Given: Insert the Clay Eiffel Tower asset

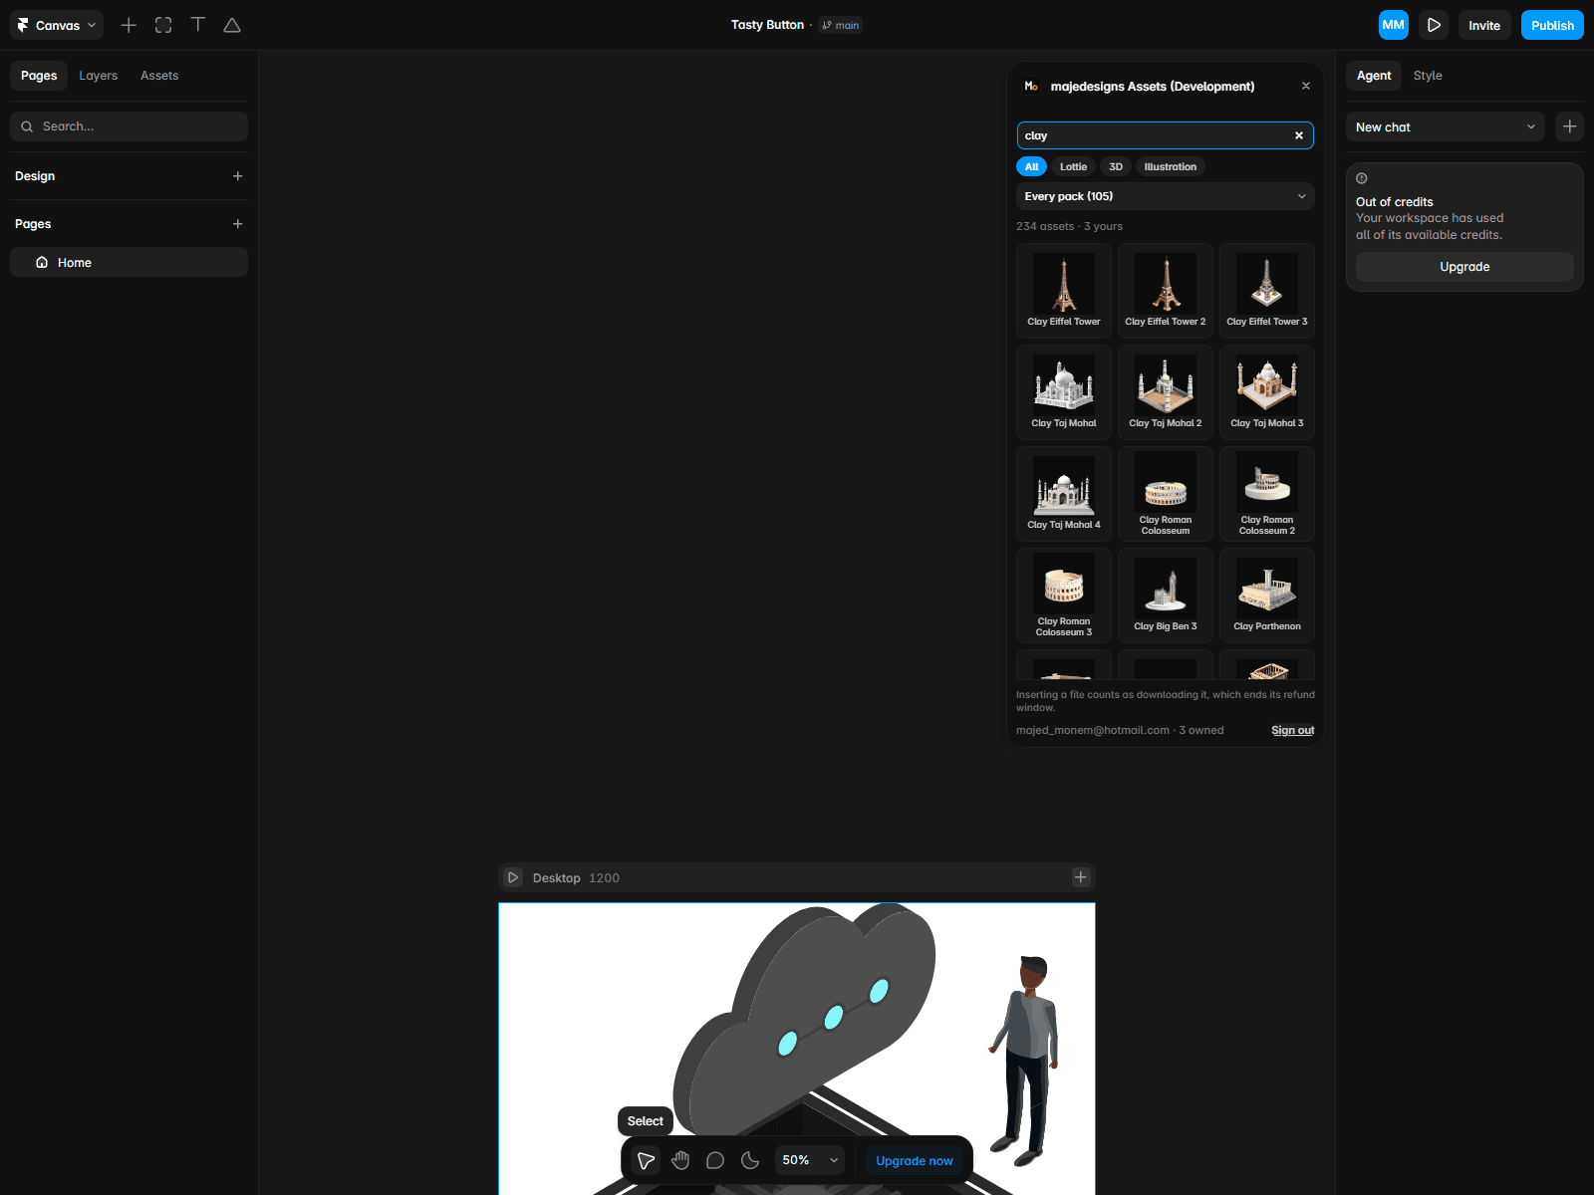Looking at the screenshot, I should (1064, 290).
